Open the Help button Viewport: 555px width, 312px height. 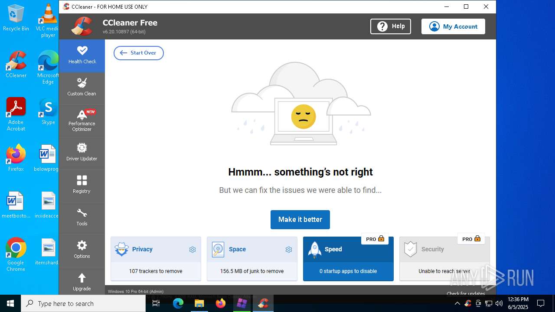pos(391,26)
